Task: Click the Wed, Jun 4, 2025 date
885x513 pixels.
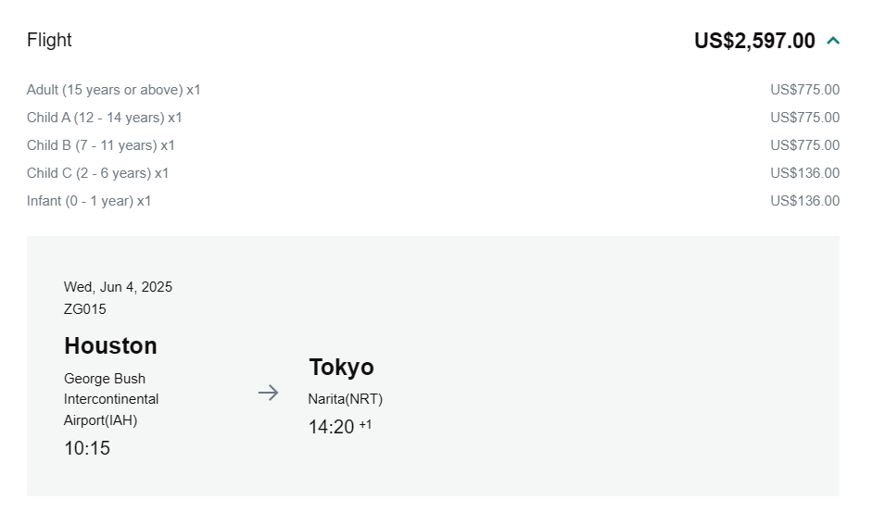Action: [x=118, y=287]
